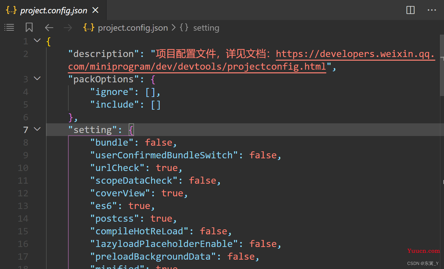Click the true value of es6

click(x=139, y=206)
